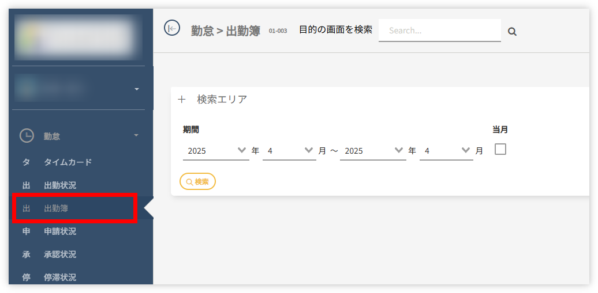Click the Search... input field

point(439,31)
